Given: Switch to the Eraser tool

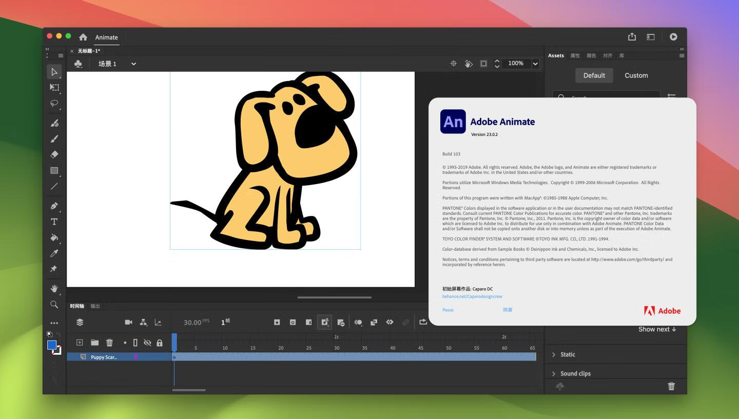Looking at the screenshot, I should point(54,154).
